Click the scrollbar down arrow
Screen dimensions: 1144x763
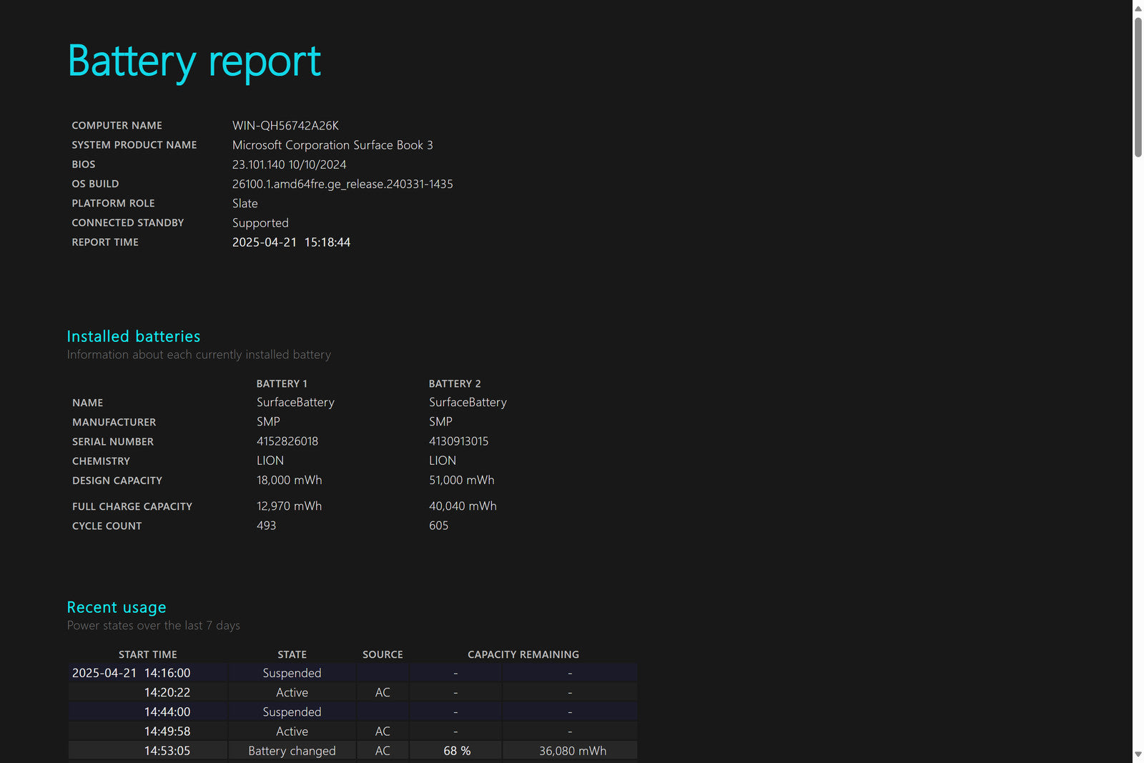point(1138,754)
